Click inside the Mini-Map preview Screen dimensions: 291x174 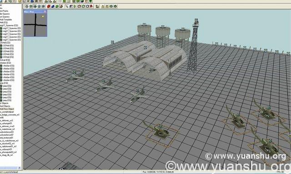coord(35,25)
